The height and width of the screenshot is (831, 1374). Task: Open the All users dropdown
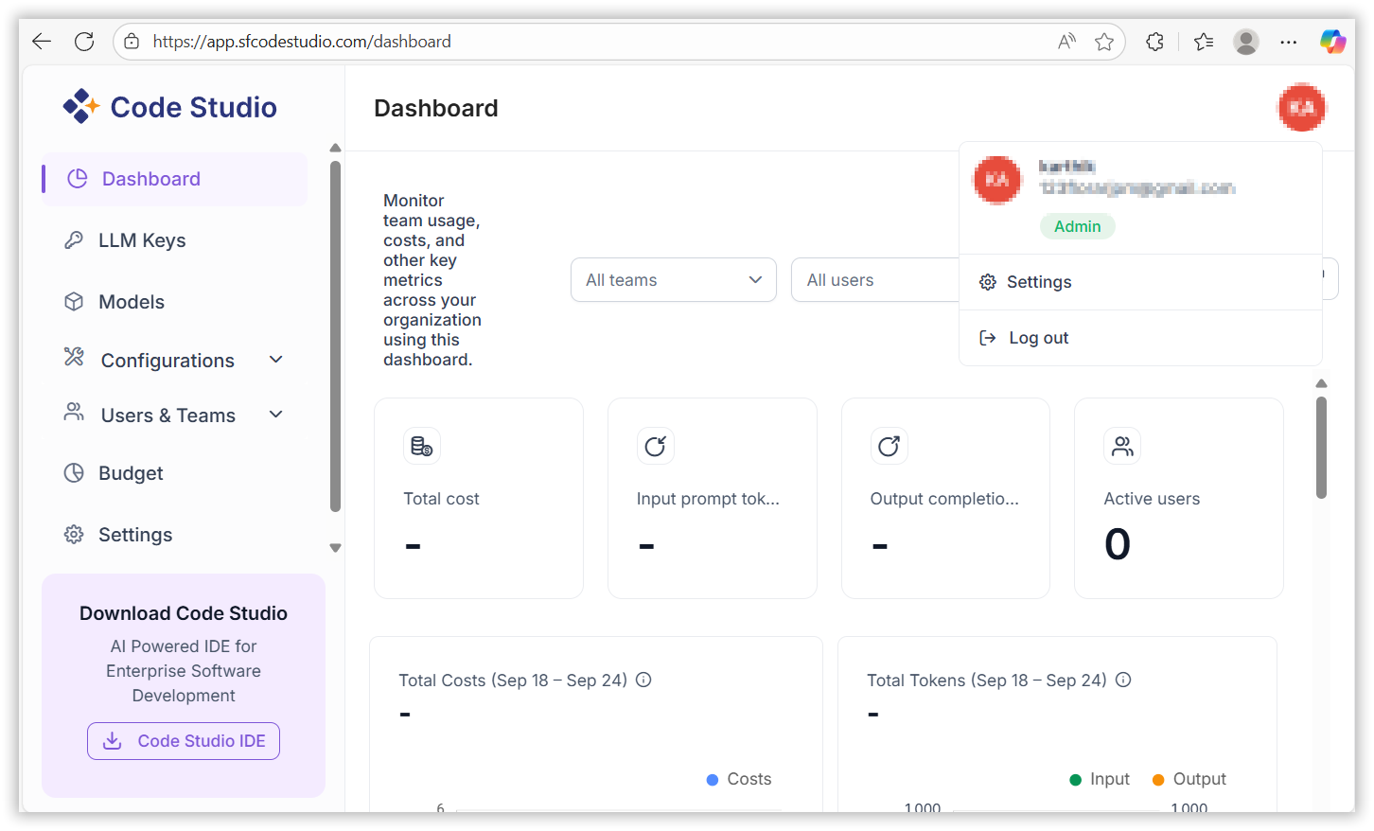[x=876, y=280]
